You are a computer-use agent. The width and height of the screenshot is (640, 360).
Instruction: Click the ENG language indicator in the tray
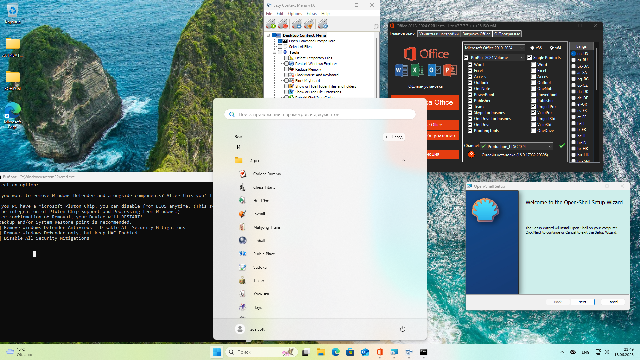pos(586,352)
